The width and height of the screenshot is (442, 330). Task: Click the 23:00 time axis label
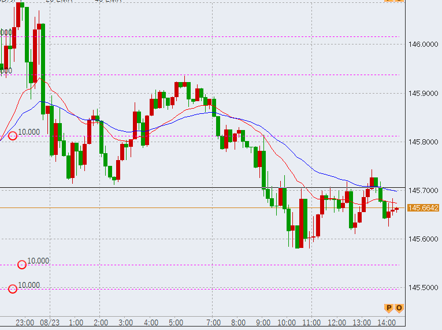pos(25,322)
